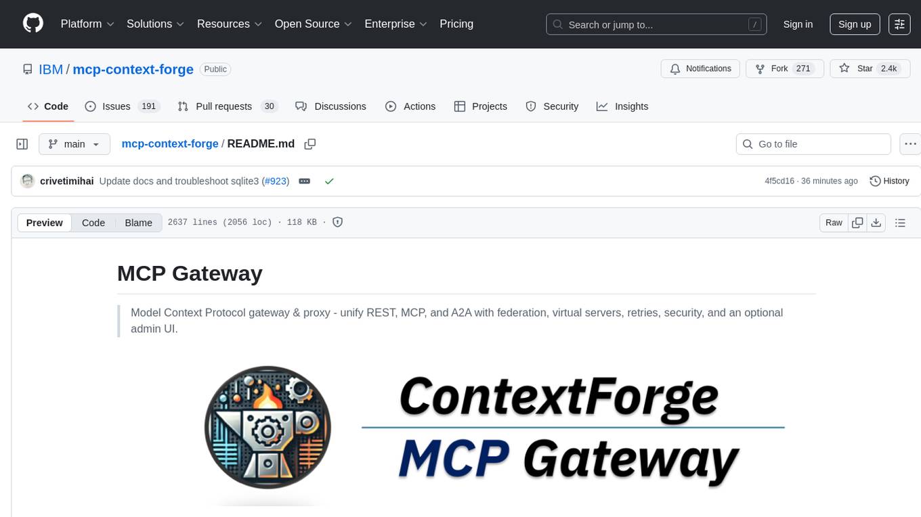Copy the README.md file path

click(310, 144)
